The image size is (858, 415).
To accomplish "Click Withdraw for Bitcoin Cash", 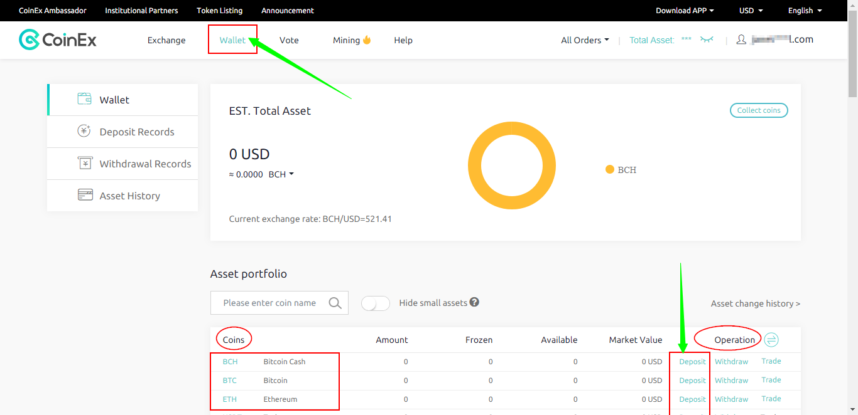I will point(732,362).
